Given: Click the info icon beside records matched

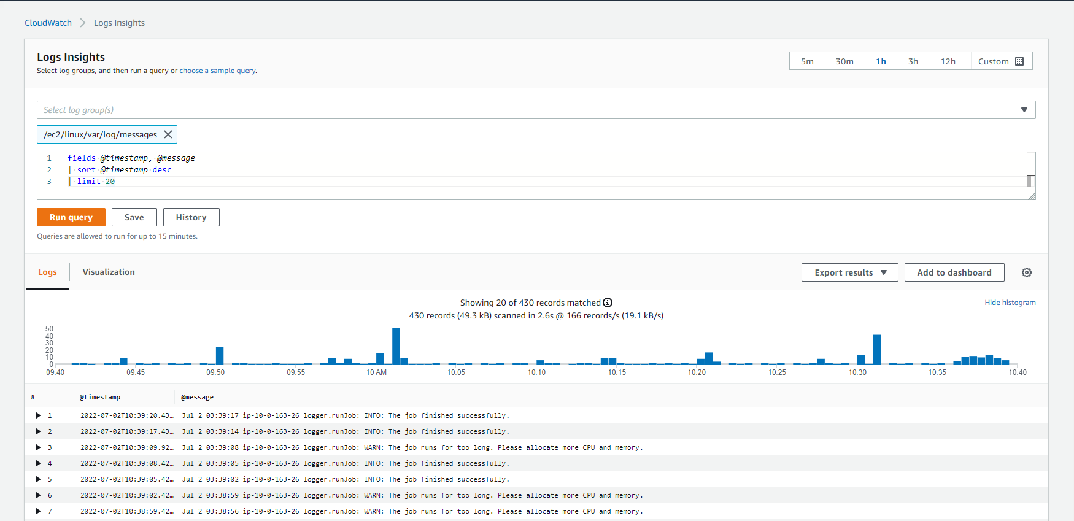Looking at the screenshot, I should [608, 303].
